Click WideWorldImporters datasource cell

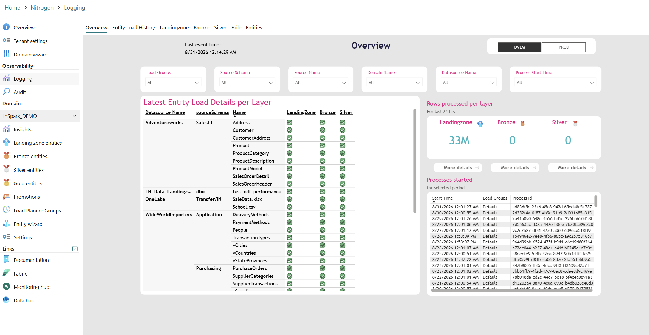[169, 215]
